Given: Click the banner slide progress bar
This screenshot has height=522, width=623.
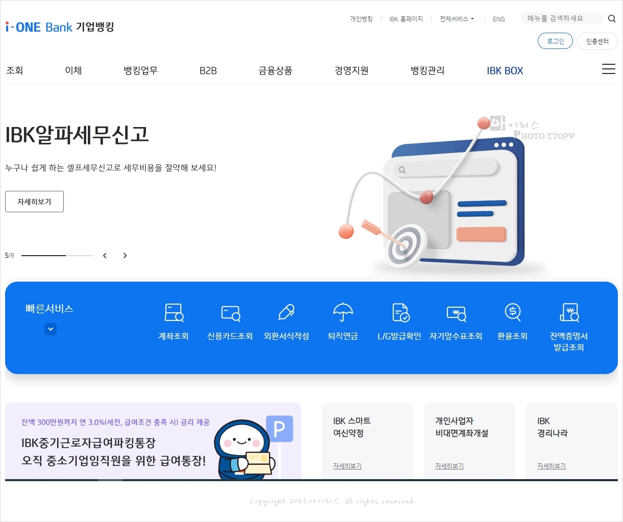Looking at the screenshot, I should (57, 255).
